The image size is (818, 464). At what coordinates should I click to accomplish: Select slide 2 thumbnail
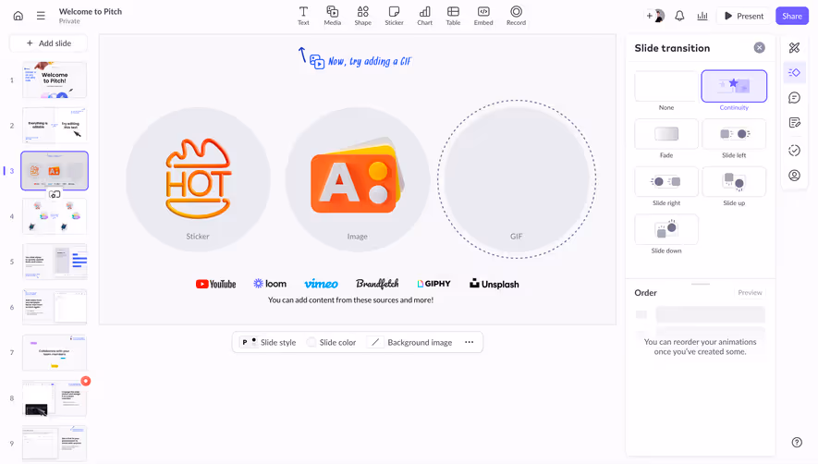click(55, 126)
